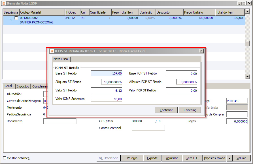
Task: Click the Base ST Retido field
Action: (107, 73)
